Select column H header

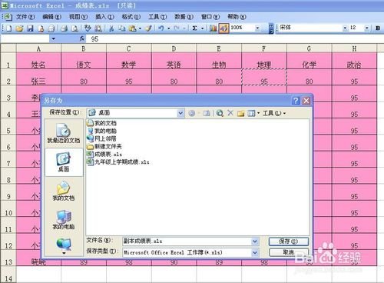(x=354, y=48)
